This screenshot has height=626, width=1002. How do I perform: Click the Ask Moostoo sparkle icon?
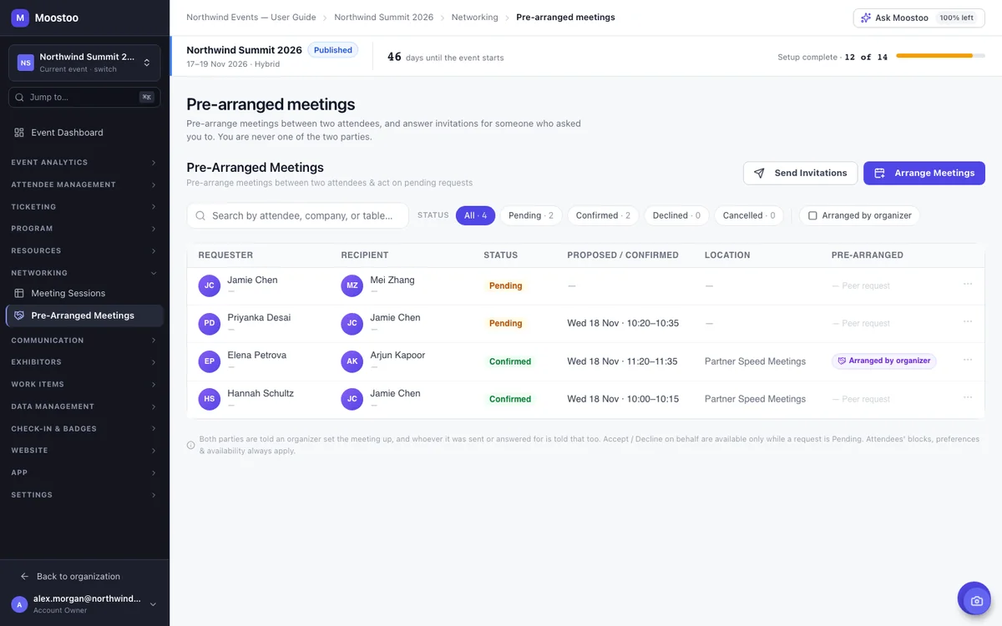pyautogui.click(x=866, y=18)
